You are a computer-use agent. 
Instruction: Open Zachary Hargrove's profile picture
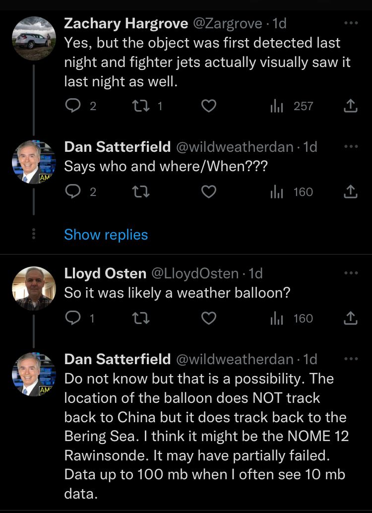(x=34, y=38)
